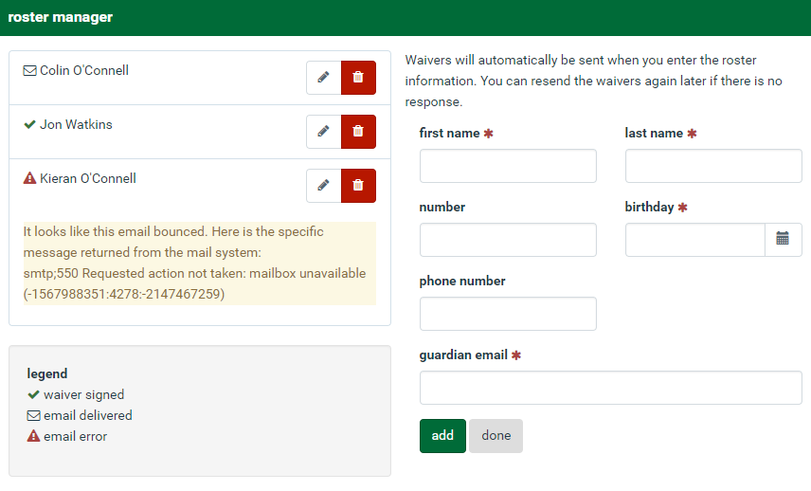Click the done button
This screenshot has width=811, height=491.
(496, 436)
